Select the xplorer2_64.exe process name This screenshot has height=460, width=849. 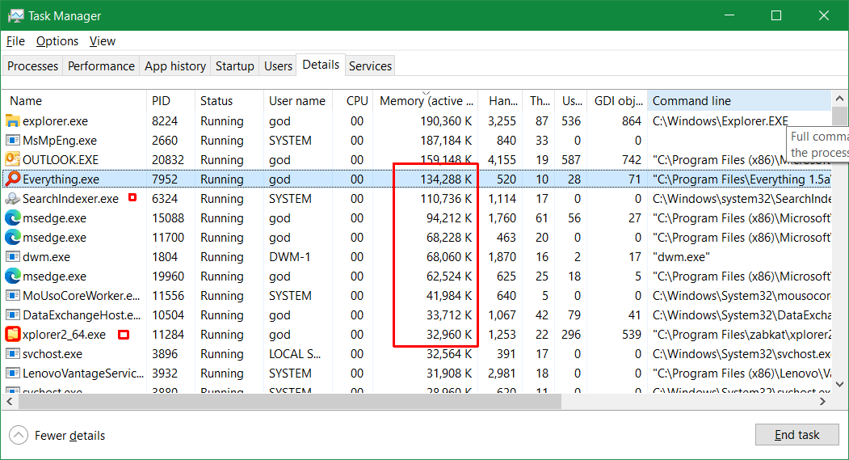[64, 335]
